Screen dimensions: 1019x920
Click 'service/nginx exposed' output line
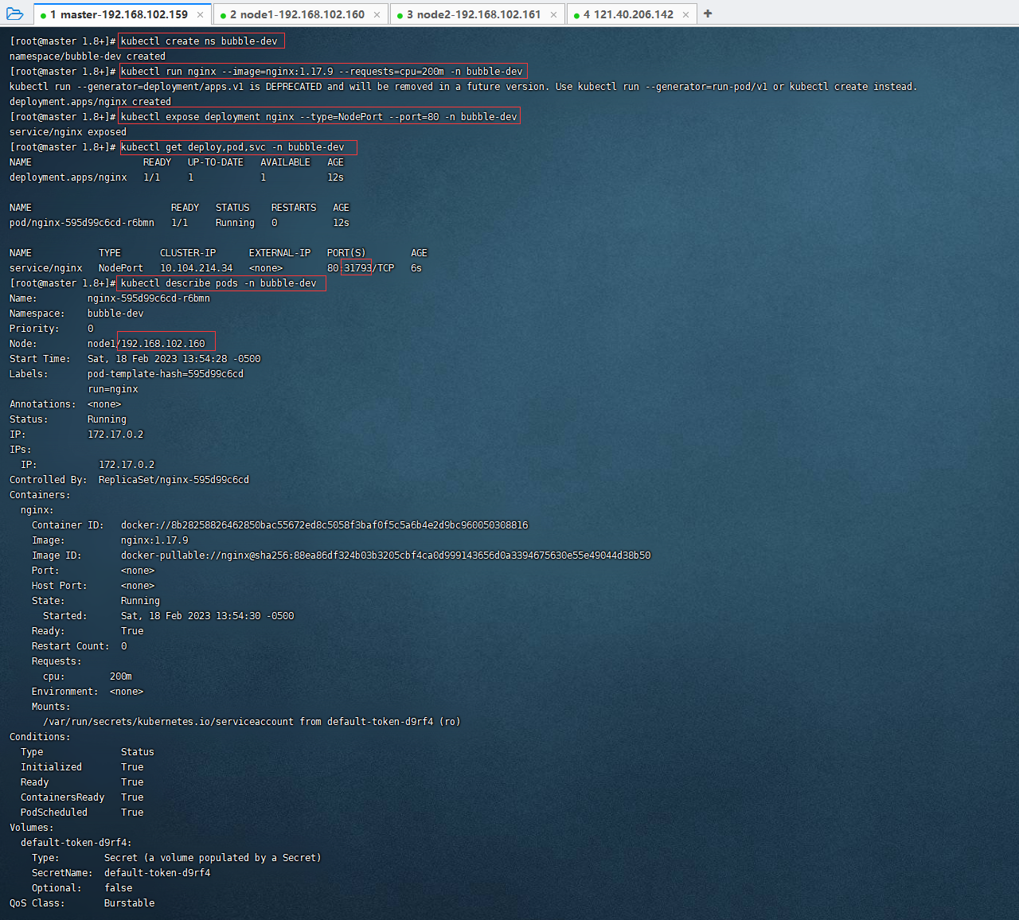point(68,132)
